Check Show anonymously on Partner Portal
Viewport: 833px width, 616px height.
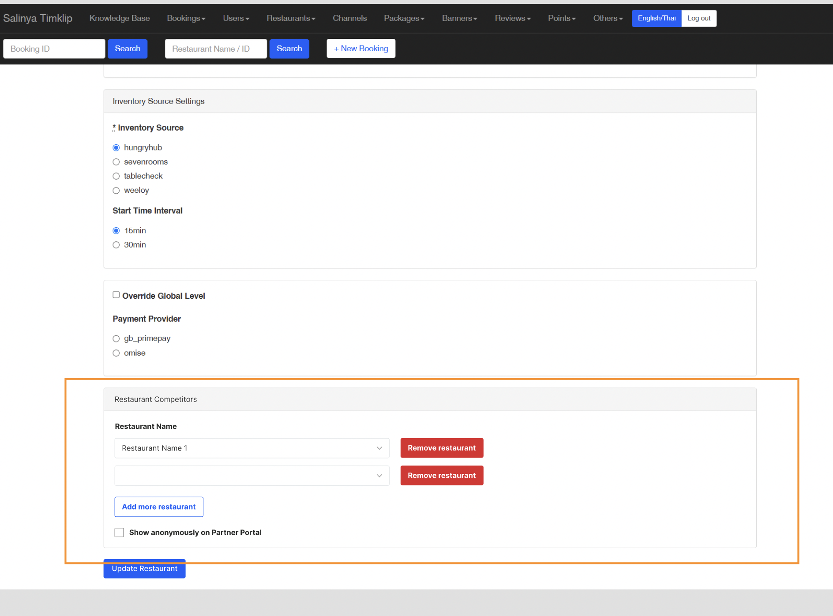[x=119, y=533]
